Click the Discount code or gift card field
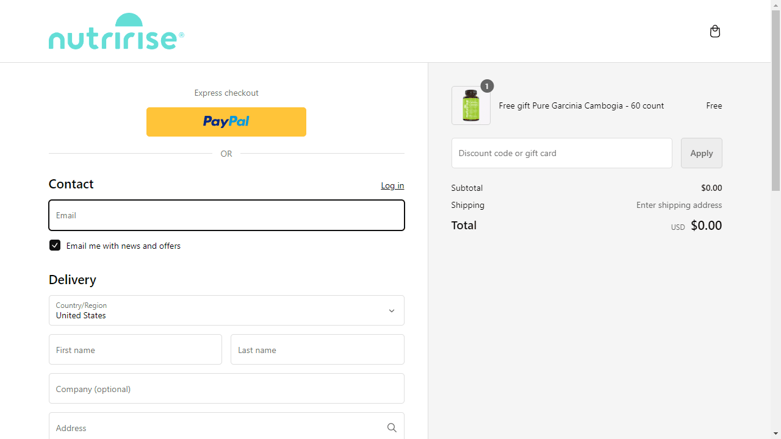The image size is (781, 439). coord(562,153)
